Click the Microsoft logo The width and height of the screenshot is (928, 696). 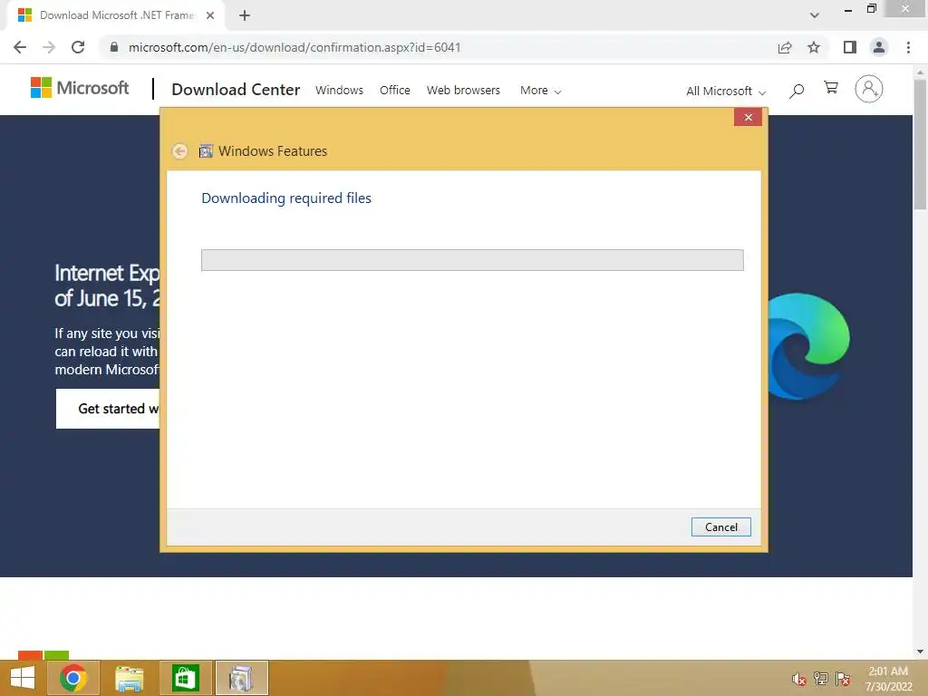tap(80, 88)
